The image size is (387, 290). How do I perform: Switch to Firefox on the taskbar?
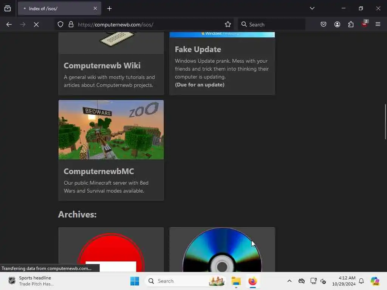252,281
